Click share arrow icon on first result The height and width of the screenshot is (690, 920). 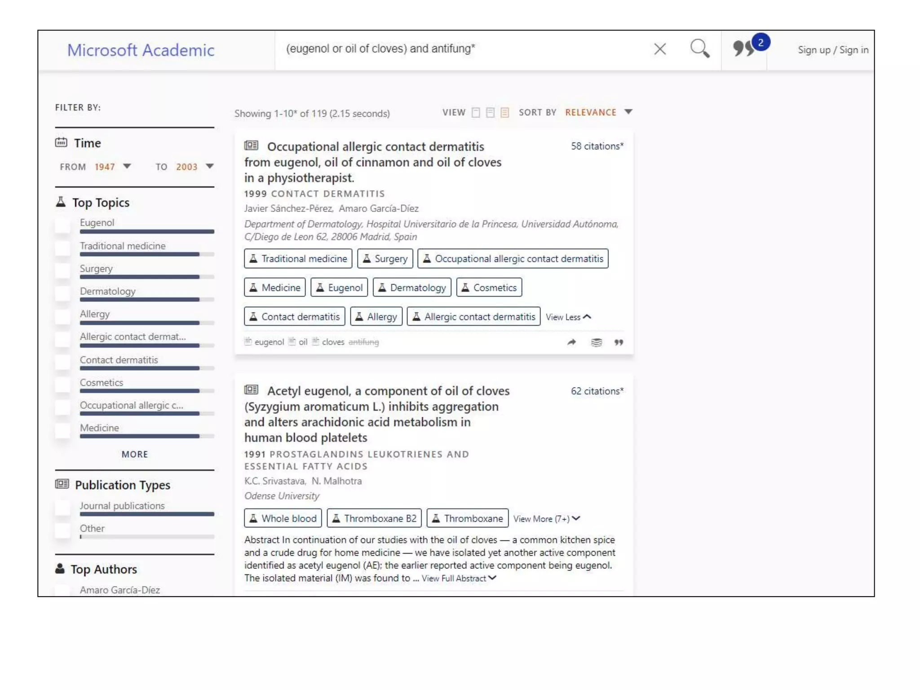pos(571,342)
